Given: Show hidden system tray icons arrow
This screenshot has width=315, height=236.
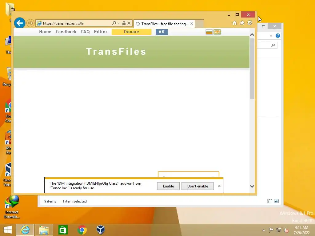Looking at the screenshot, I should [x=264, y=230].
